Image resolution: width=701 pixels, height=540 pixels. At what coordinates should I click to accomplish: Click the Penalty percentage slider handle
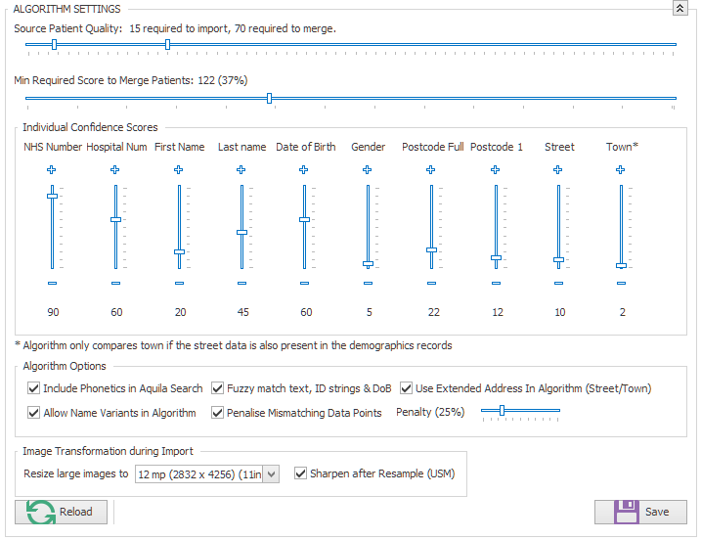click(503, 410)
